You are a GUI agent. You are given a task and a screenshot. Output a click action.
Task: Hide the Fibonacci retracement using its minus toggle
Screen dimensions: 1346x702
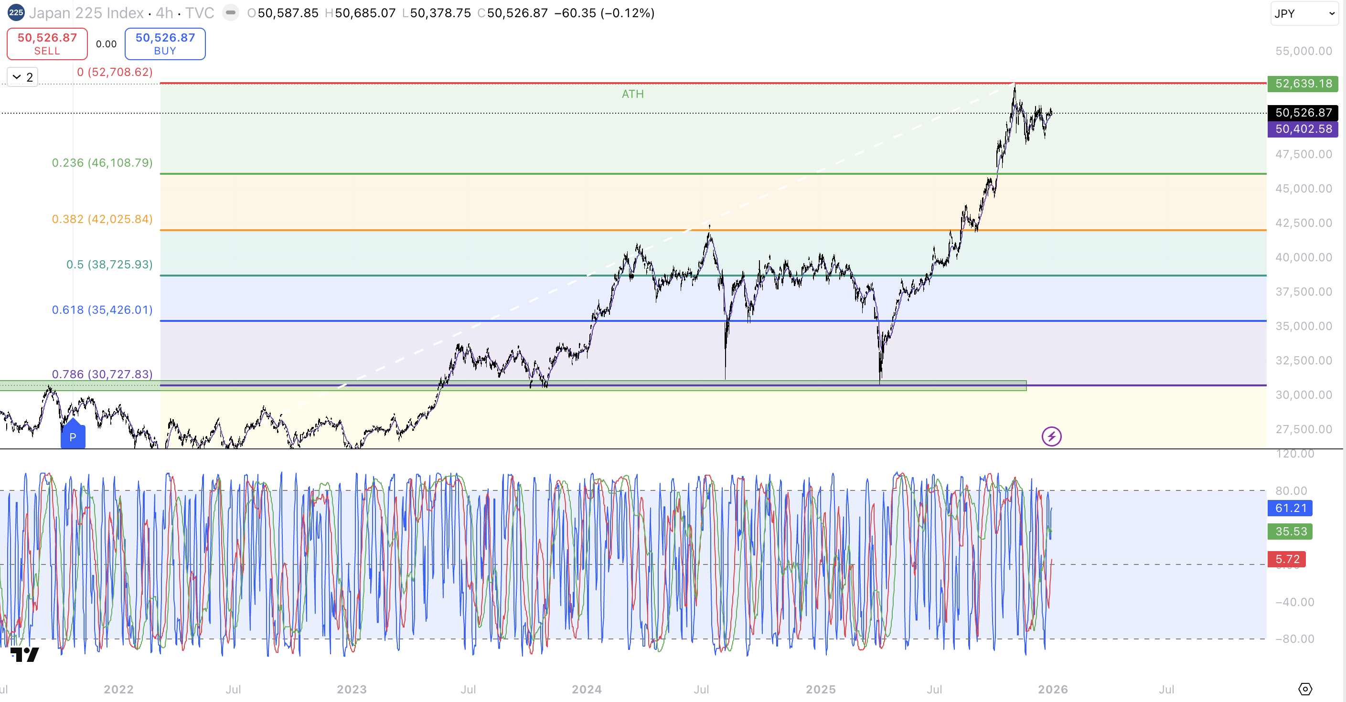[x=230, y=13]
